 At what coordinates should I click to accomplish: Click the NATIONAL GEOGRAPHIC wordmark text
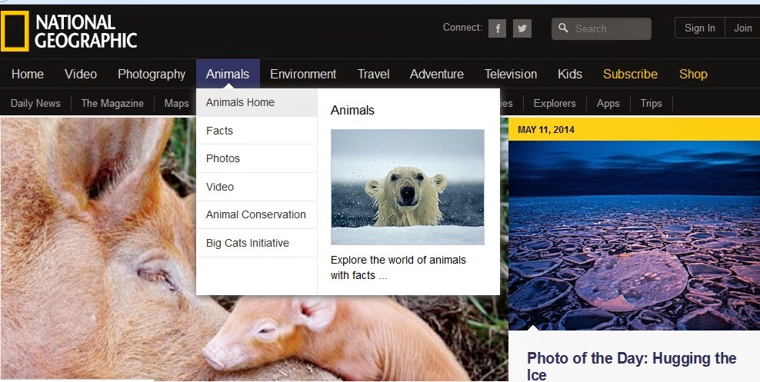tap(86, 32)
